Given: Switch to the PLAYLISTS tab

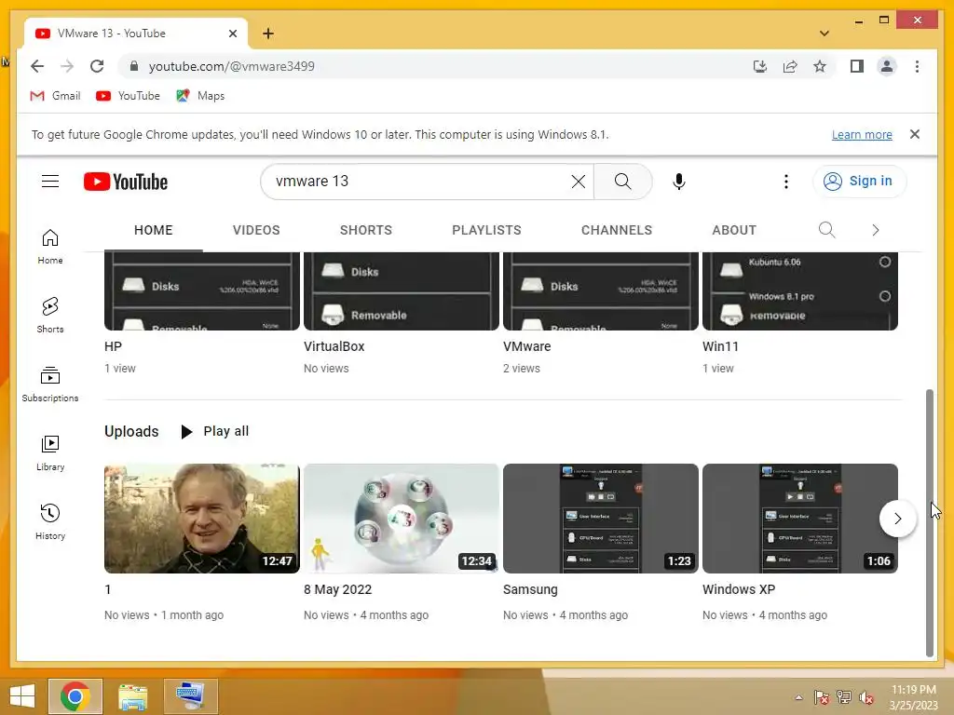Looking at the screenshot, I should point(486,230).
